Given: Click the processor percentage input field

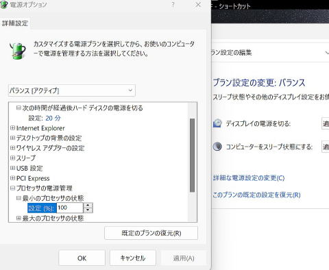Looking at the screenshot, I should pyautogui.click(x=70, y=208).
